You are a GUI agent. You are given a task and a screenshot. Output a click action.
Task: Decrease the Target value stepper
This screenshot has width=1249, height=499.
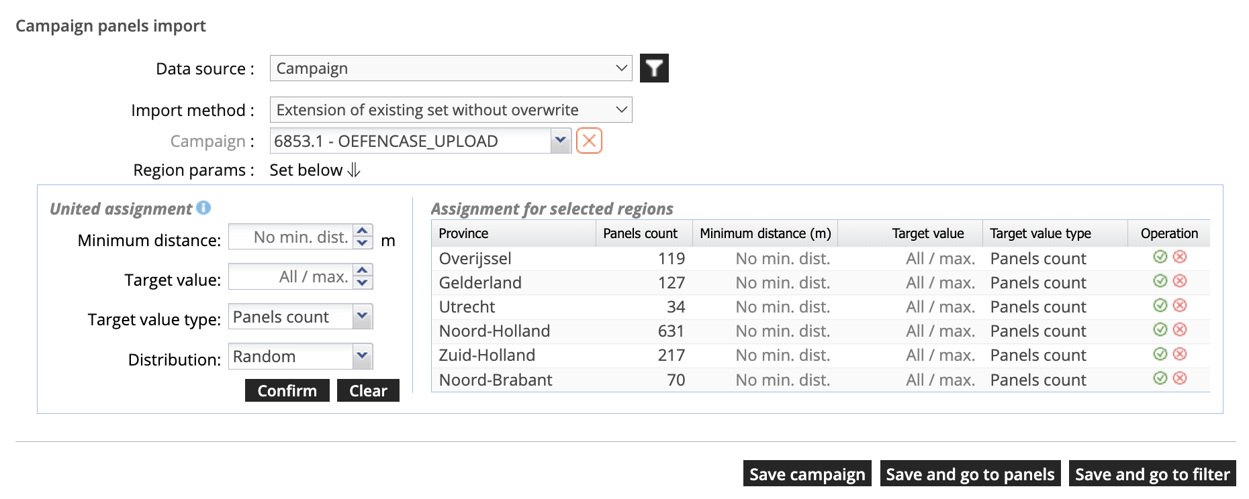(363, 283)
